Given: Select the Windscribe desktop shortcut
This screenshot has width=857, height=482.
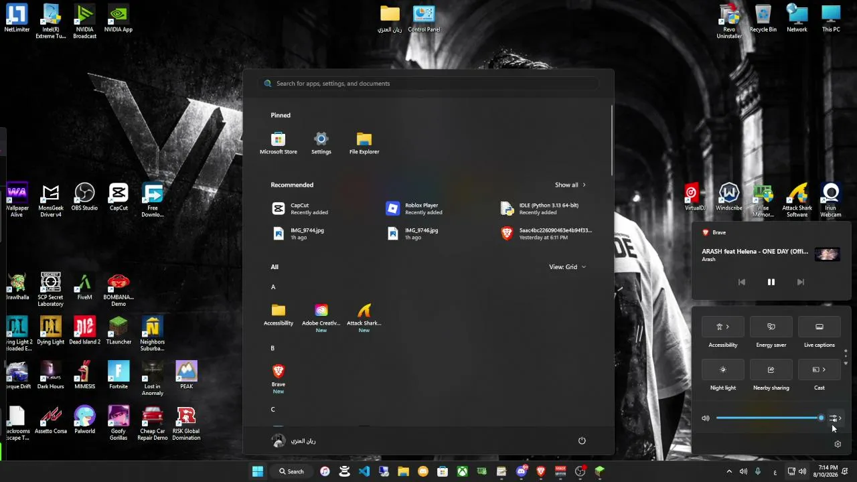Looking at the screenshot, I should (x=729, y=197).
